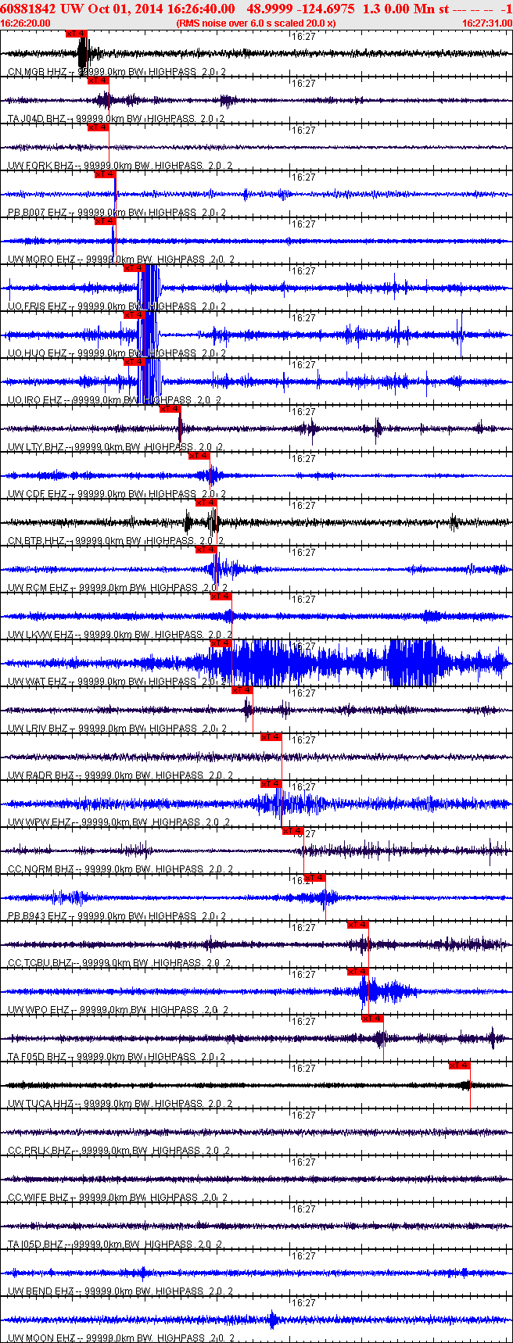This screenshot has width=513, height=1343.
Task: Select the arrival pick on UW.LRIV BHZ trace
Action: pyautogui.click(x=242, y=690)
